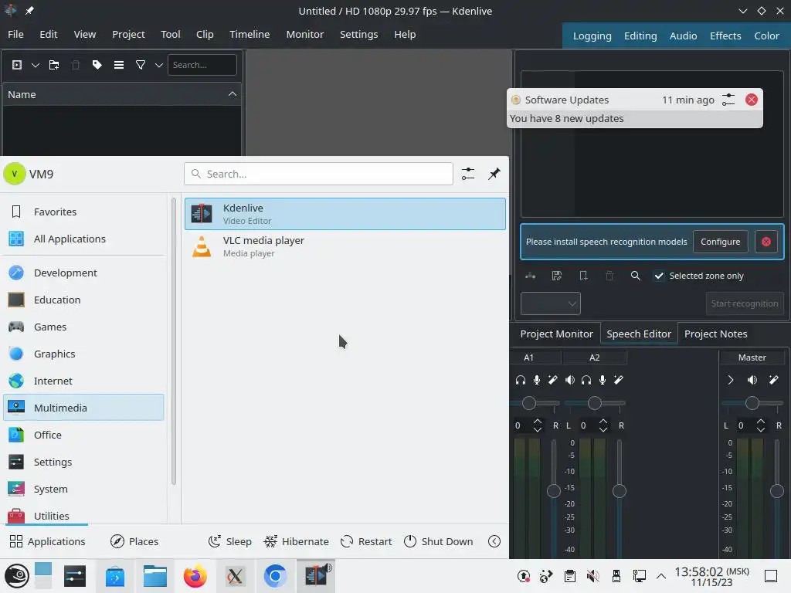791x593 pixels.
Task: Open clipboard tray icon
Action: [570, 576]
